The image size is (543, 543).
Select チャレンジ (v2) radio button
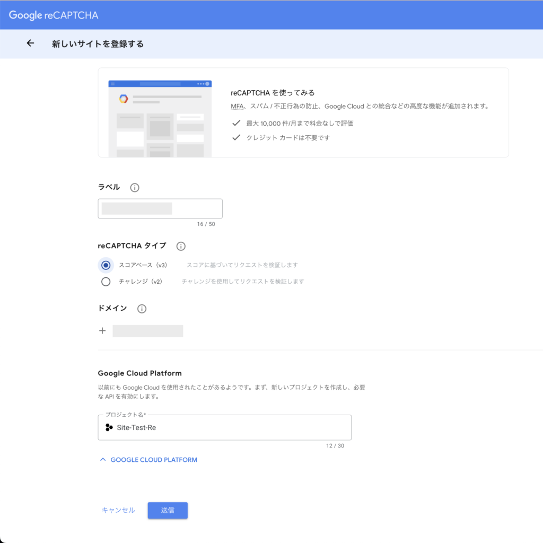pos(106,282)
